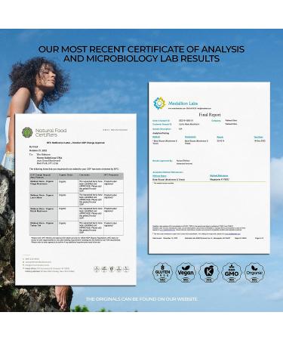283x340 pixels.
Task: Click the header row of the OSP change table
Action: (x=76, y=176)
